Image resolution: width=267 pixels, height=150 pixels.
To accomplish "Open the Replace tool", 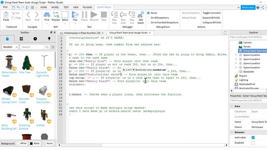I will coord(55,15).
